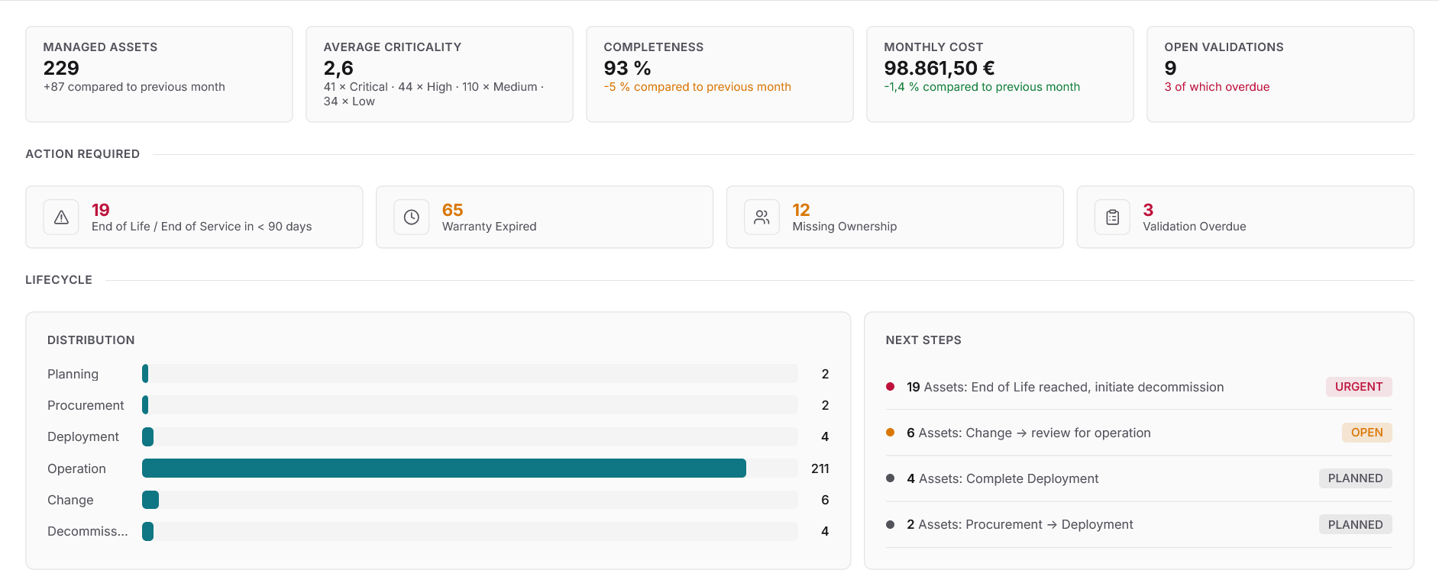This screenshot has width=1439, height=586.
Task: Click the Operation count 211
Action: point(820,468)
